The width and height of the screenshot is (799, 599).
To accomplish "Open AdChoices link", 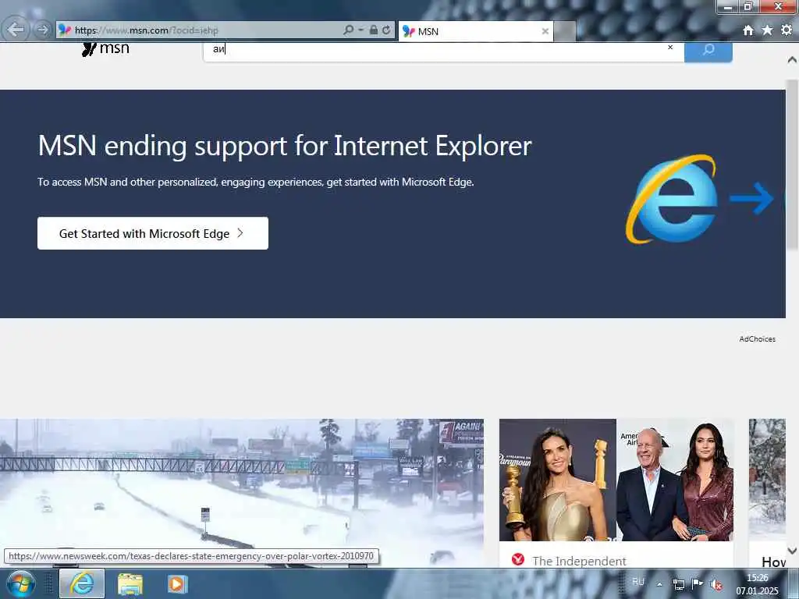I will pyautogui.click(x=757, y=339).
